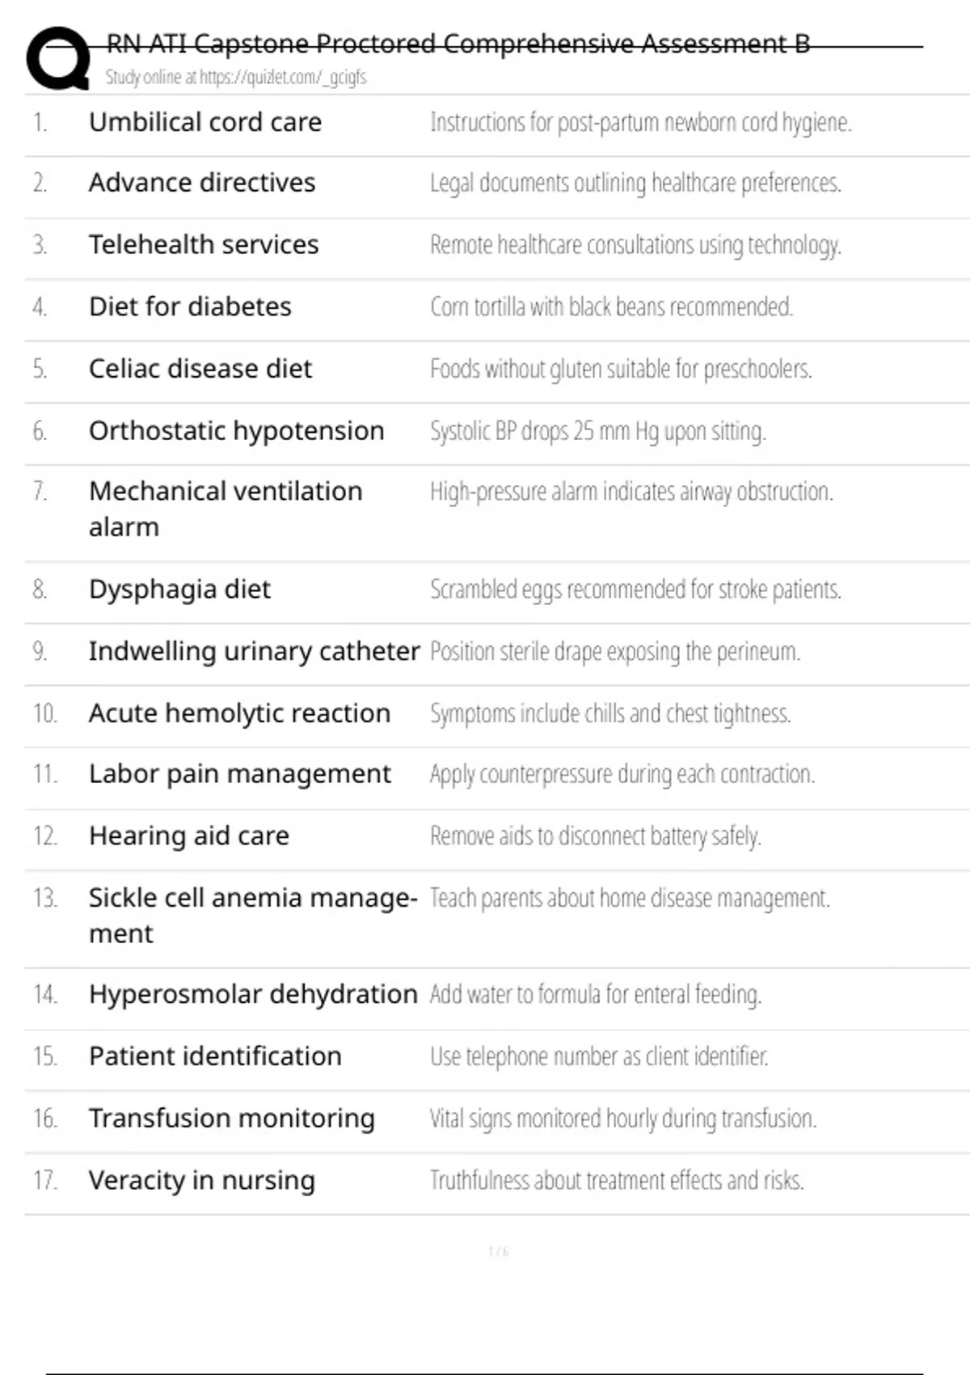Image resolution: width=970 pixels, height=1375 pixels.
Task: Select the Umbilical cord care term
Action: tap(205, 122)
